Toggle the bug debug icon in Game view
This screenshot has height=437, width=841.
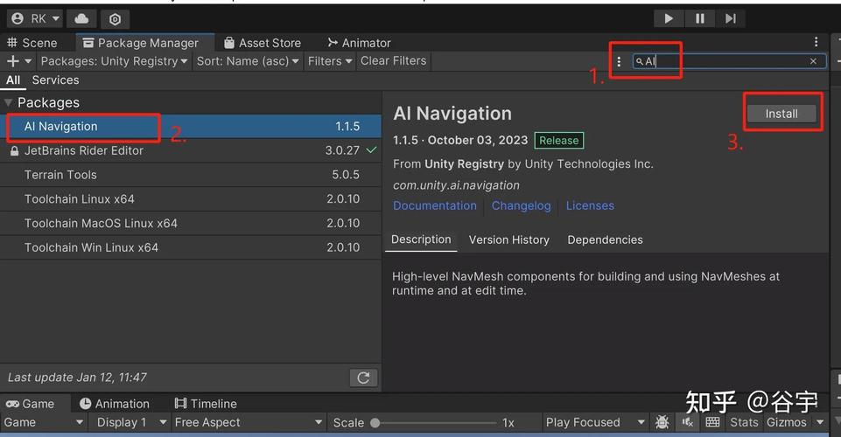coord(662,422)
